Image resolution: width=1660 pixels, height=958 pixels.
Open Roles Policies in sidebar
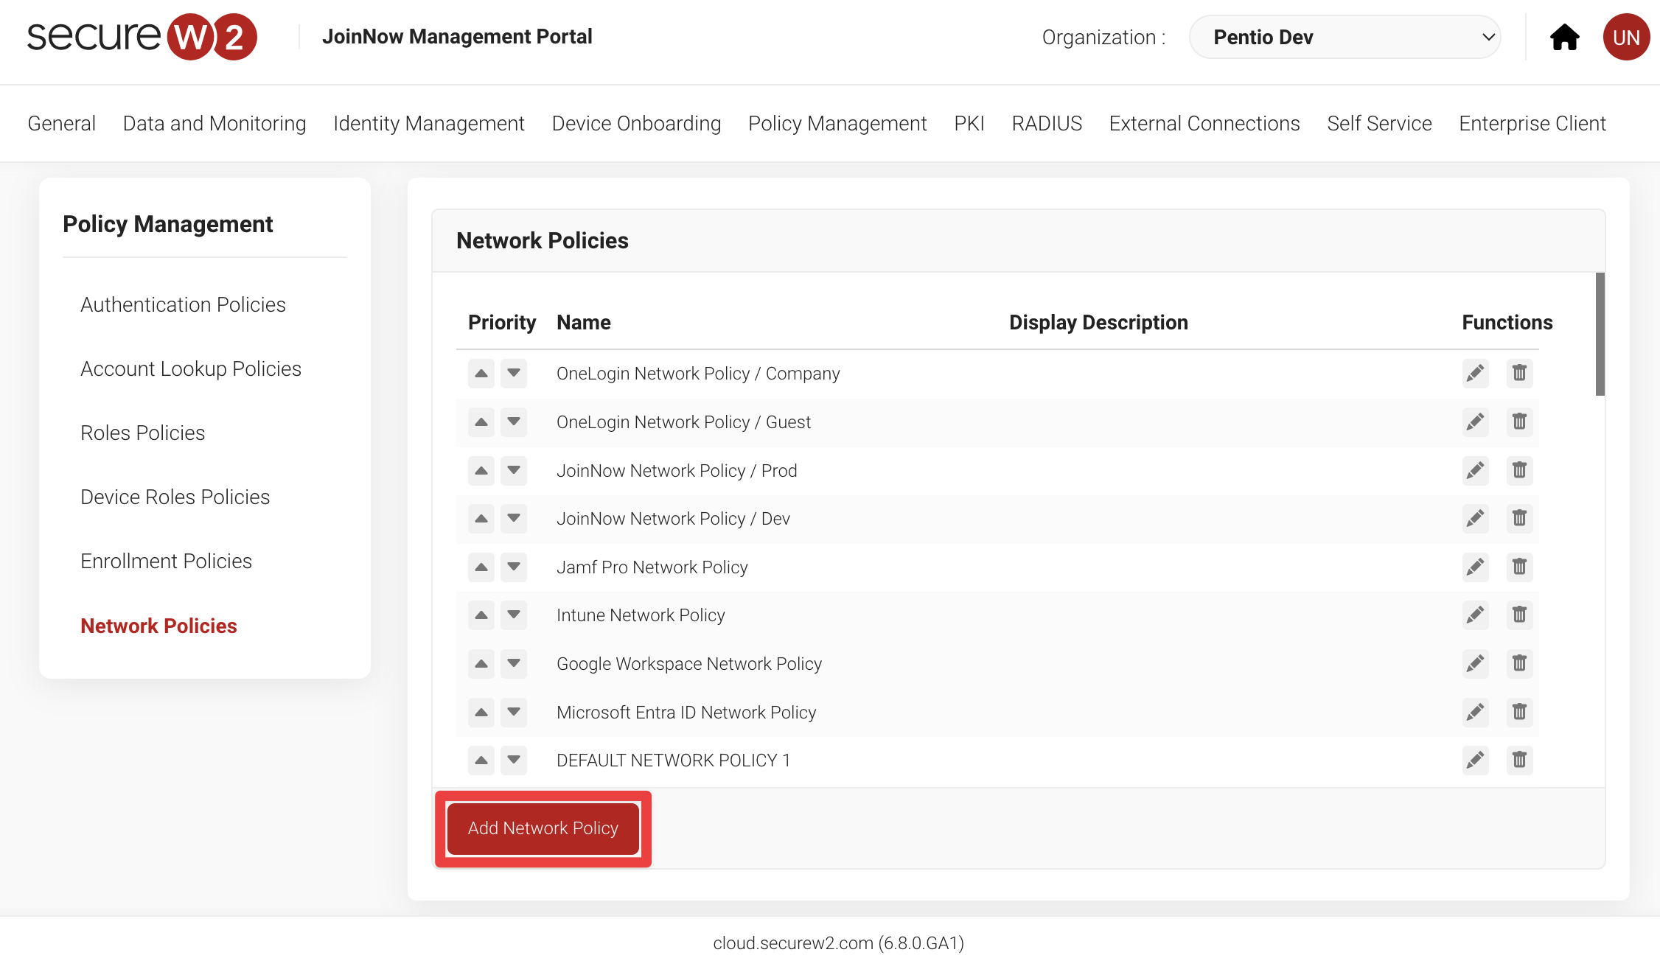(x=143, y=433)
